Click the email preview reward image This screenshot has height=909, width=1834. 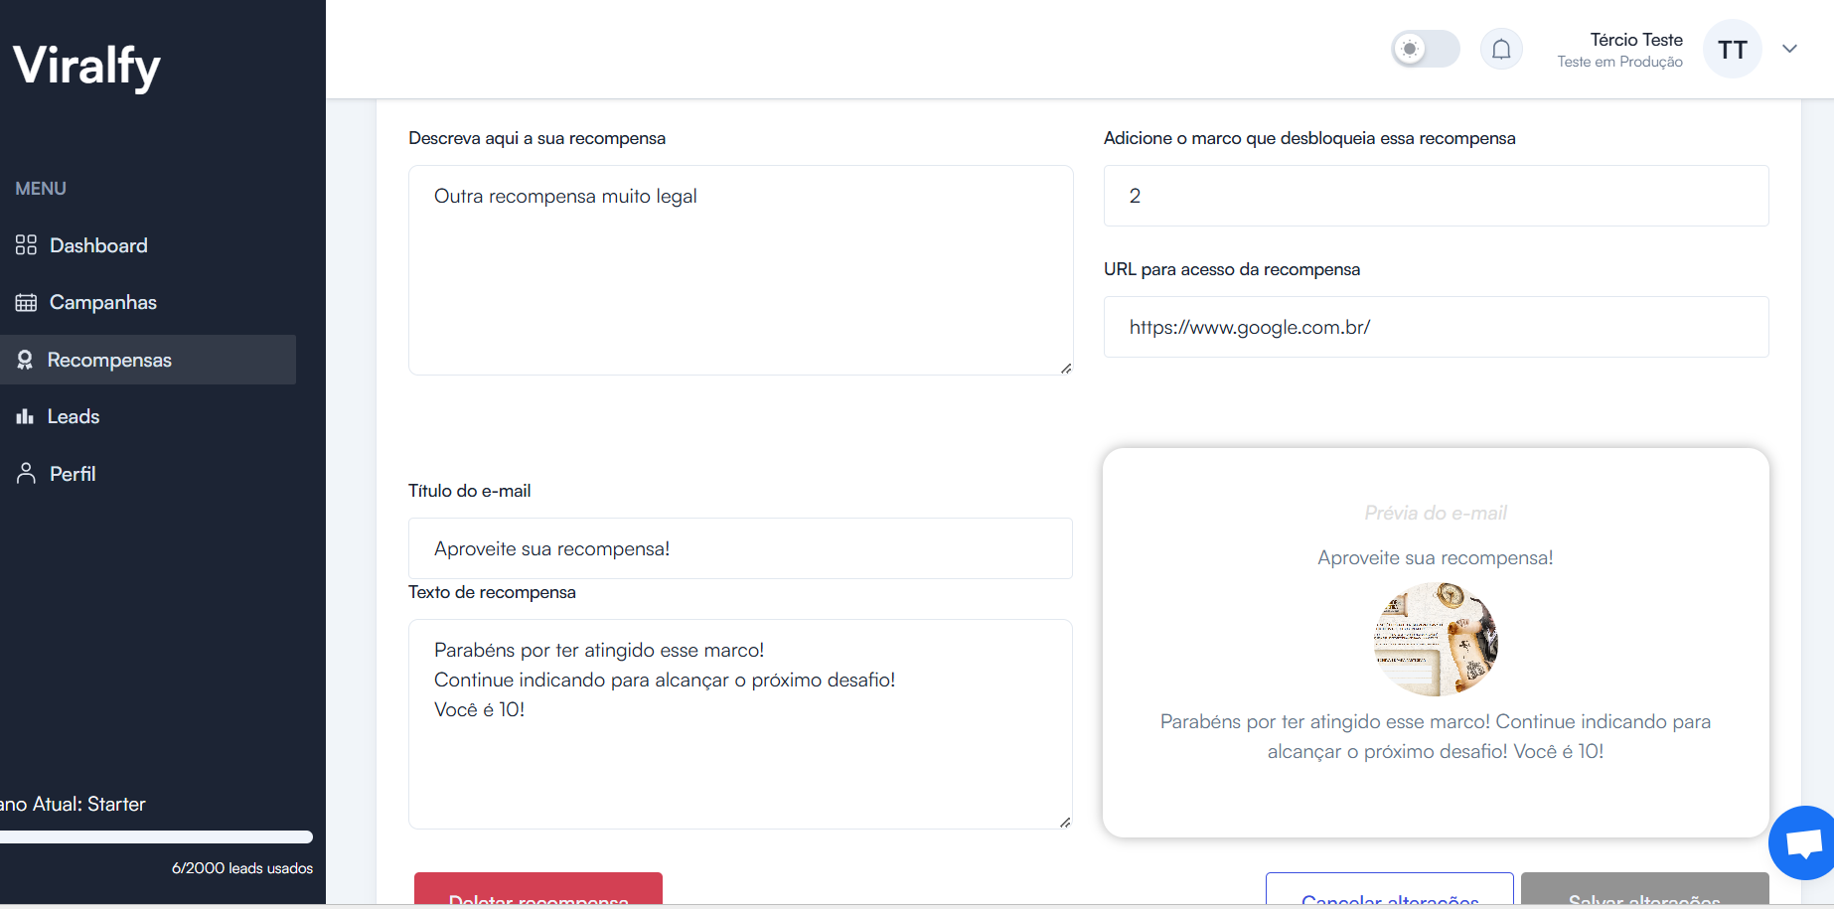coord(1436,639)
